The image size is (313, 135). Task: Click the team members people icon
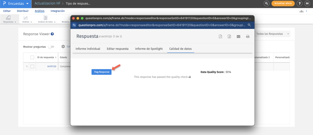tap(302, 11)
